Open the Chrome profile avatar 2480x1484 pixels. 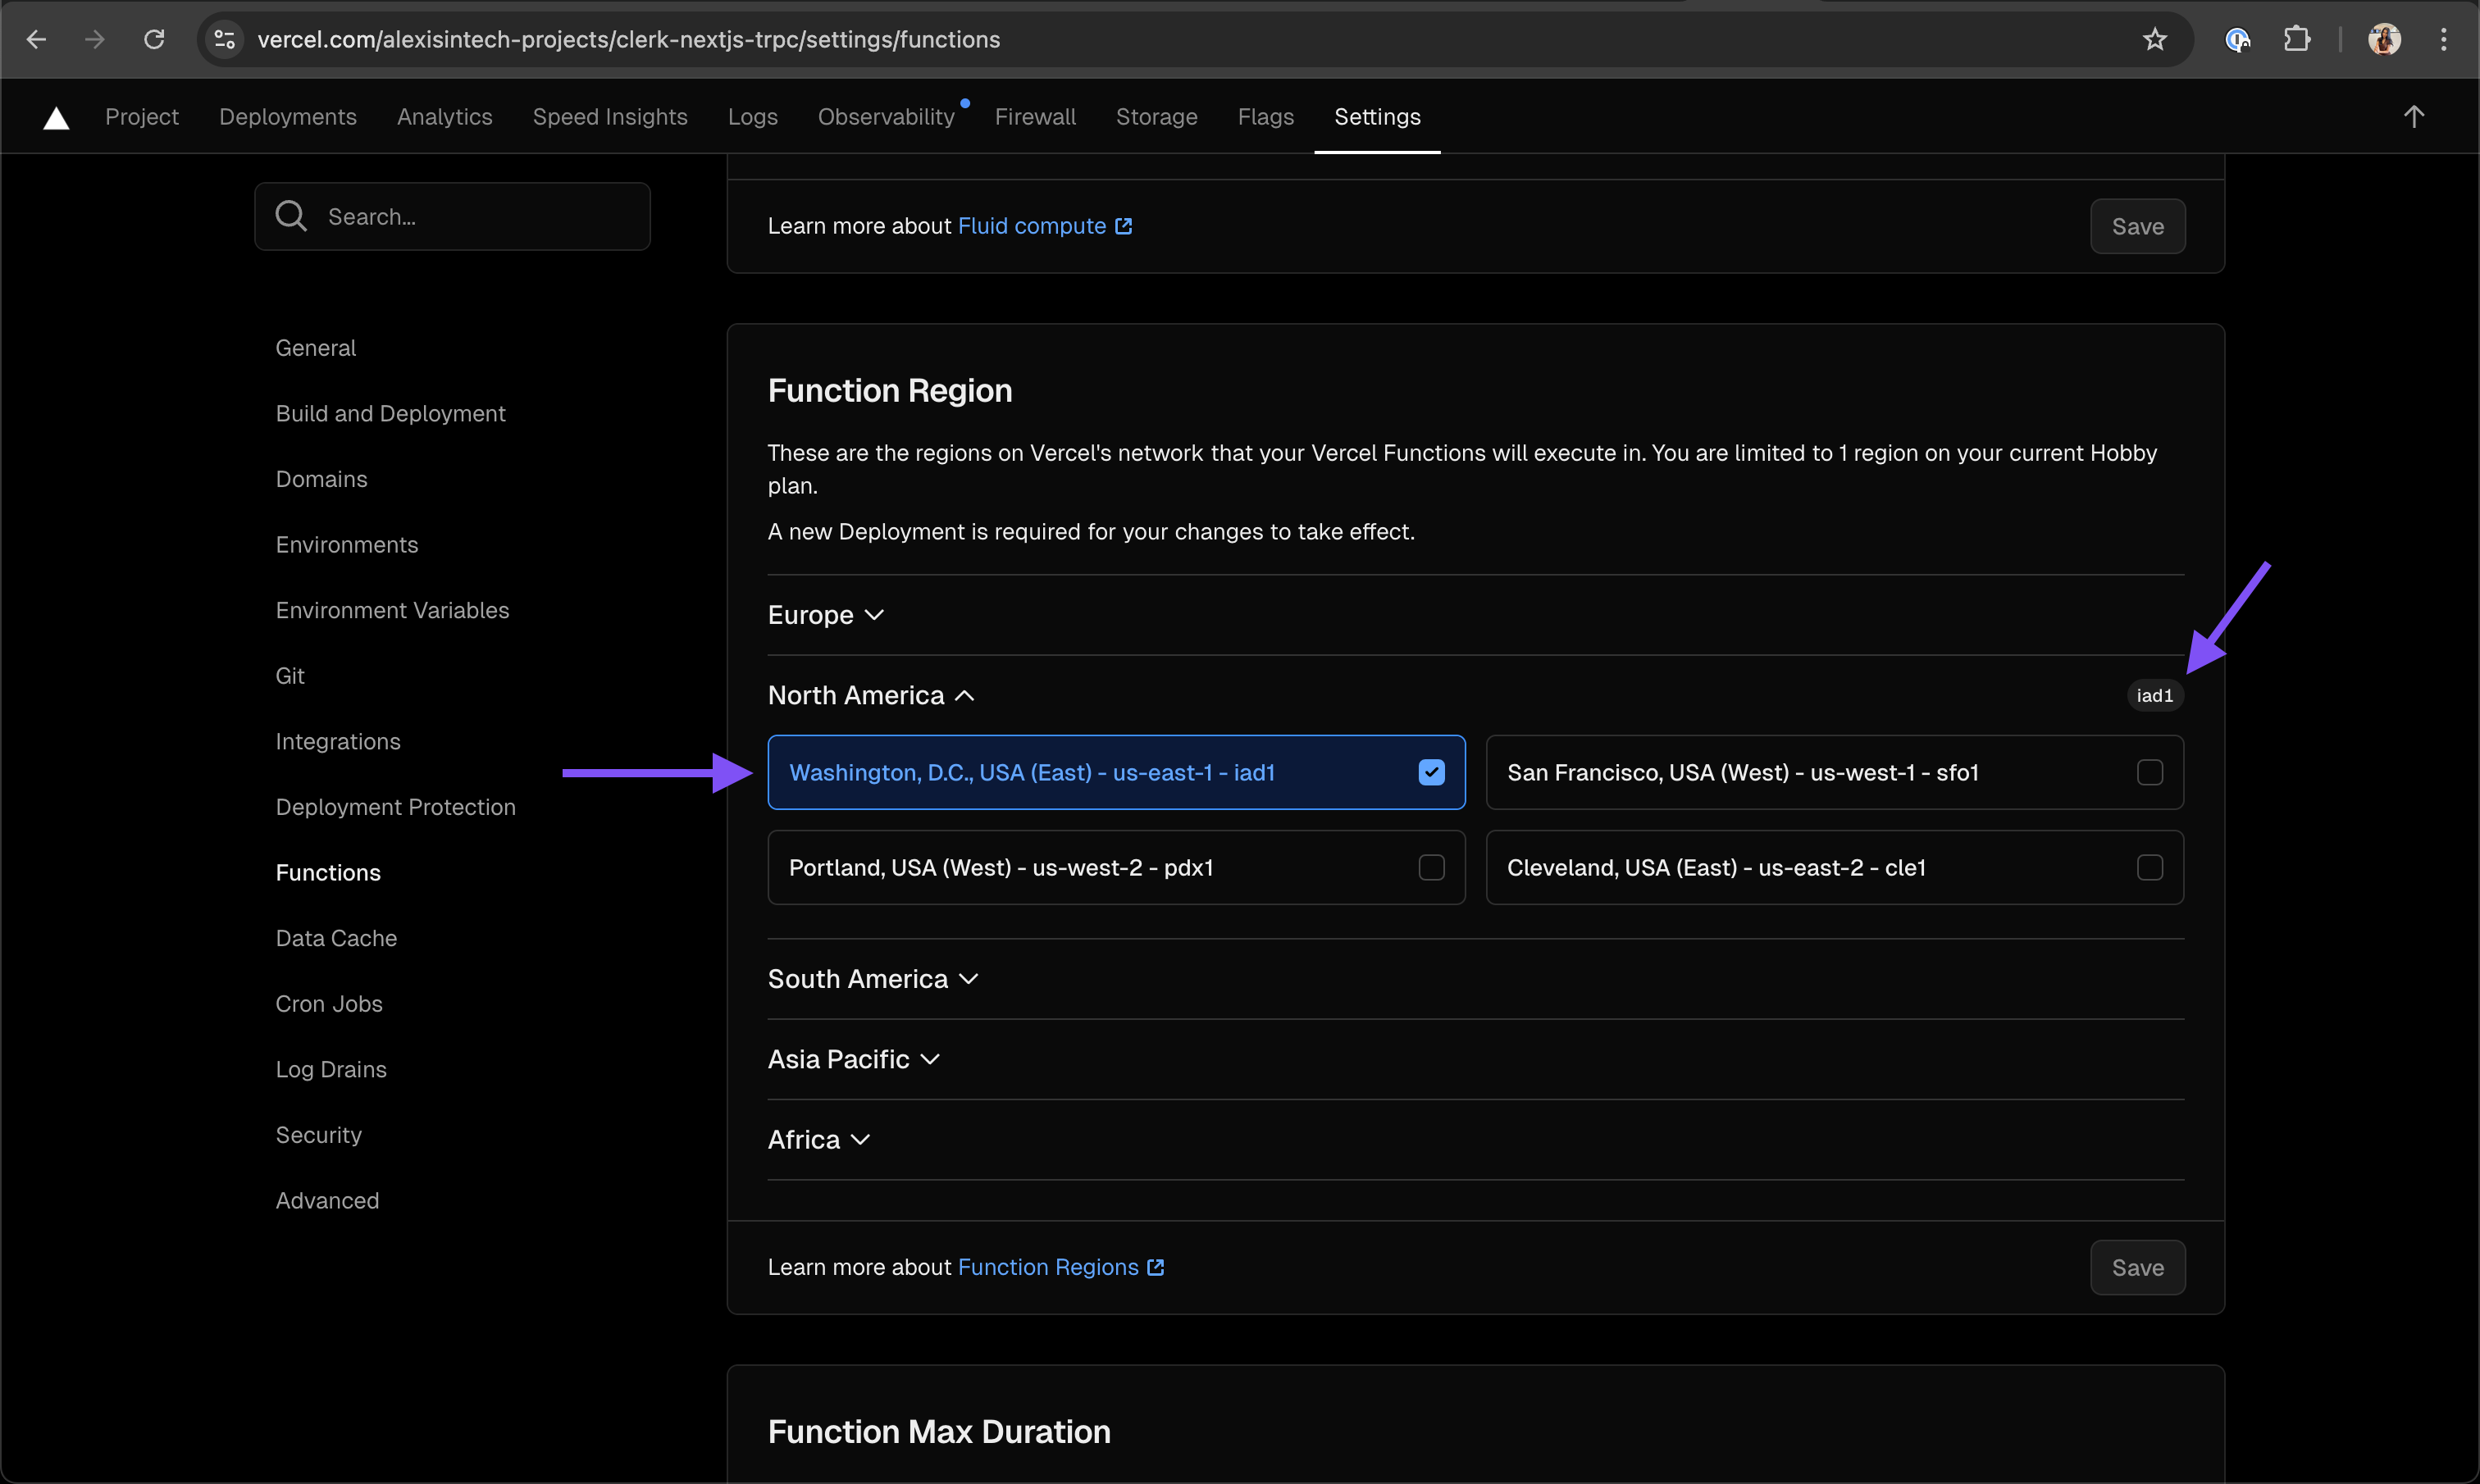click(x=2384, y=39)
